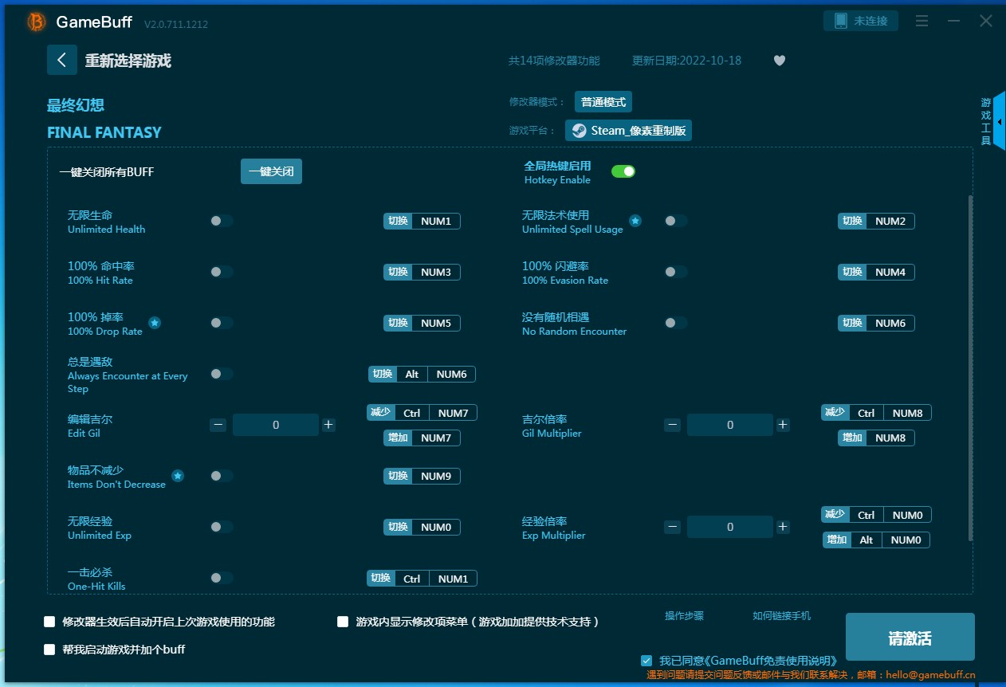Open the normal mode trainer selector

[603, 102]
